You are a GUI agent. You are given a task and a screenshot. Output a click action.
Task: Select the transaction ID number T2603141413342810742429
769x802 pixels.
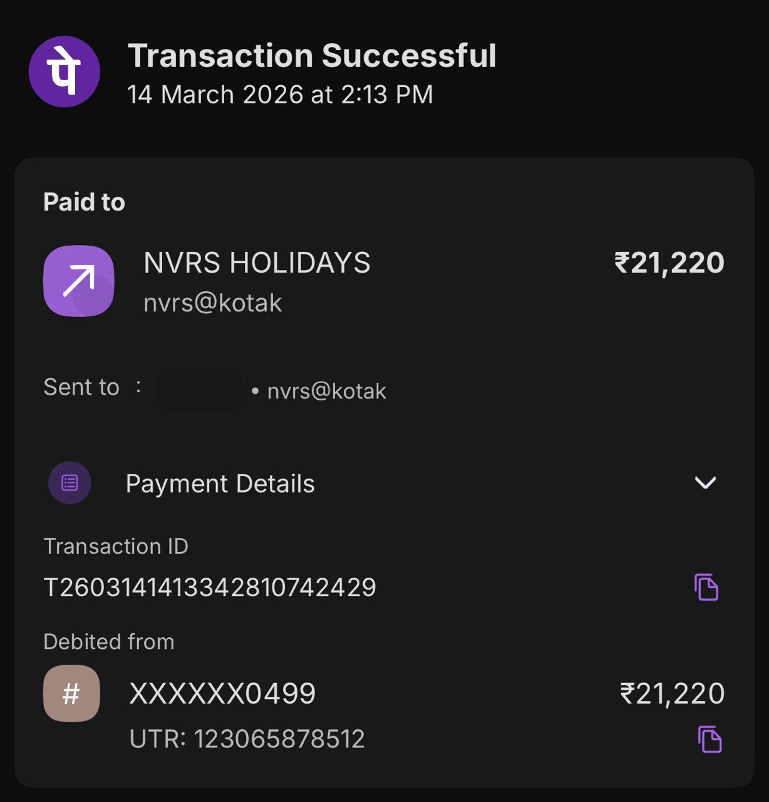pos(210,588)
